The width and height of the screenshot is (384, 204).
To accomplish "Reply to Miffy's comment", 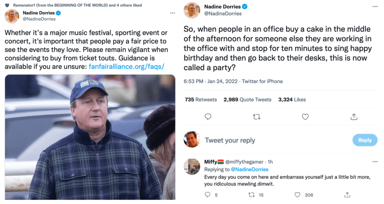I will click(208, 195).
